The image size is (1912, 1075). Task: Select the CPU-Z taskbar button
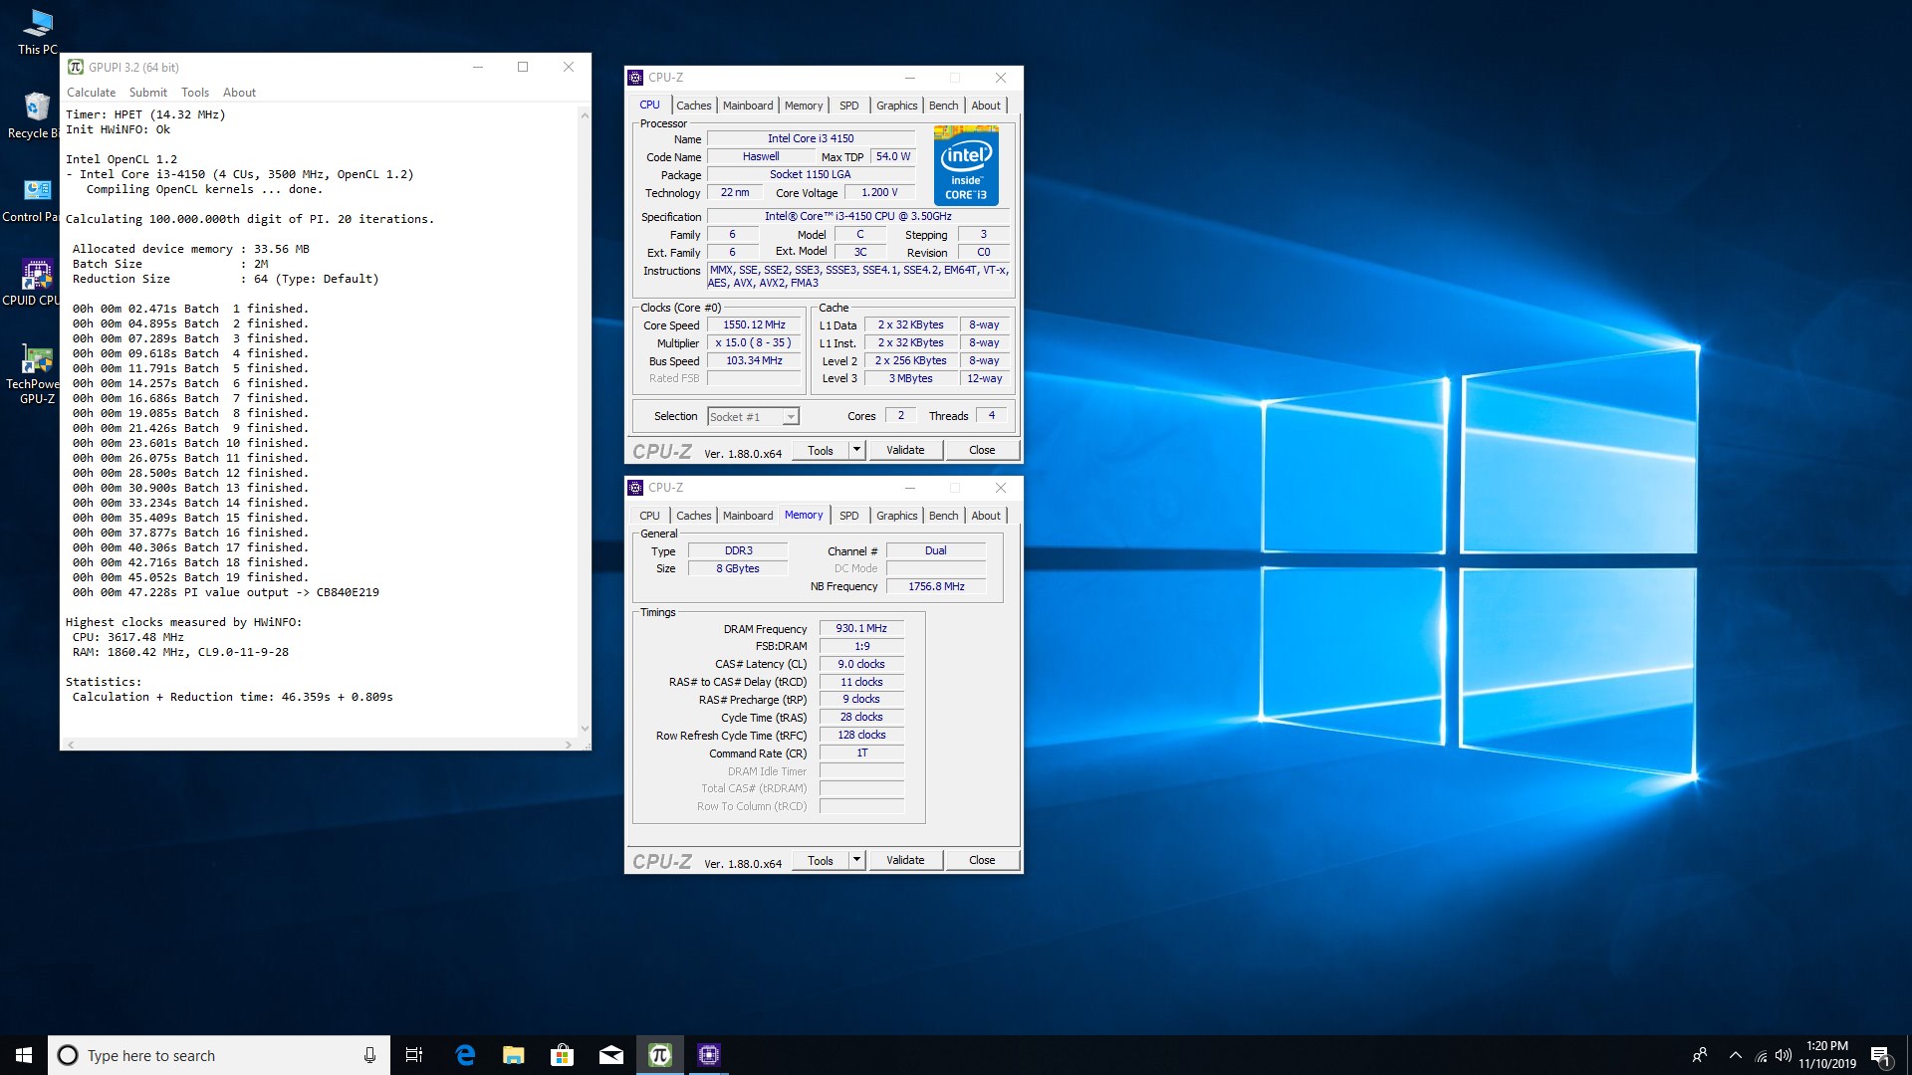click(708, 1055)
